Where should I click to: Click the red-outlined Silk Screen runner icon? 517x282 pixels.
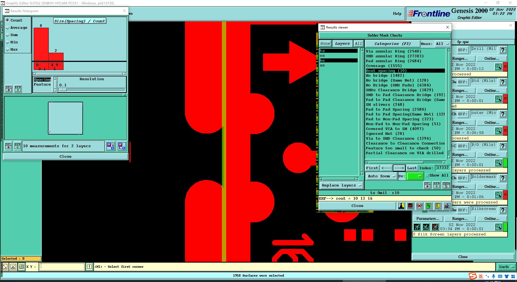[435, 227]
